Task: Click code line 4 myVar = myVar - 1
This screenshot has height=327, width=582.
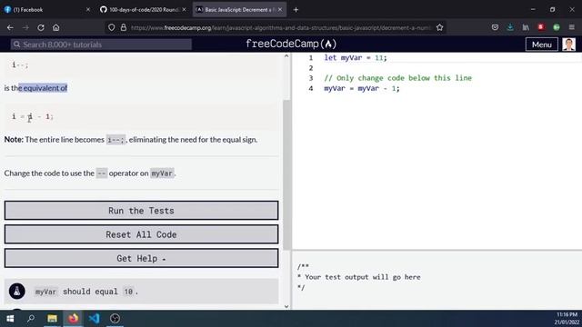Action: coord(362,88)
